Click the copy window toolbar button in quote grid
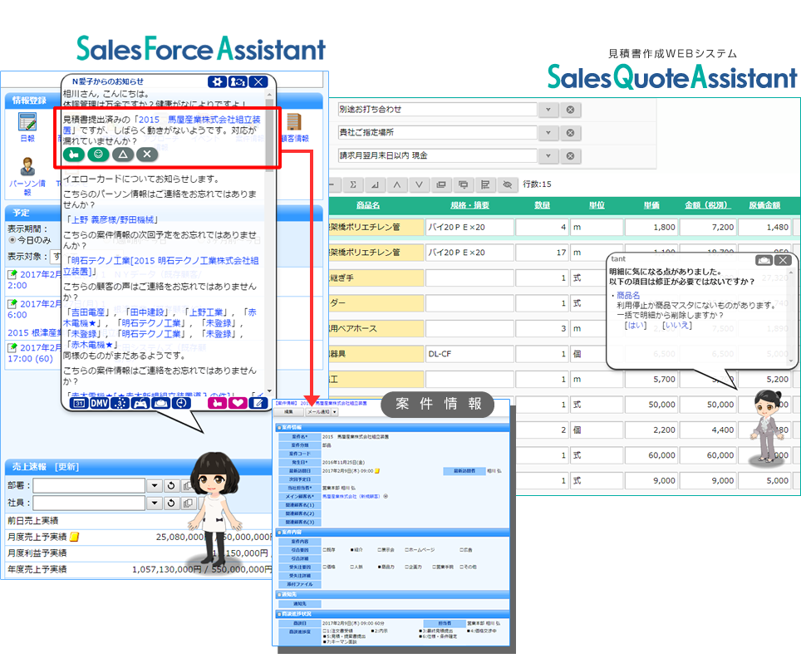Viewport: 801px width, 663px height. point(441,184)
